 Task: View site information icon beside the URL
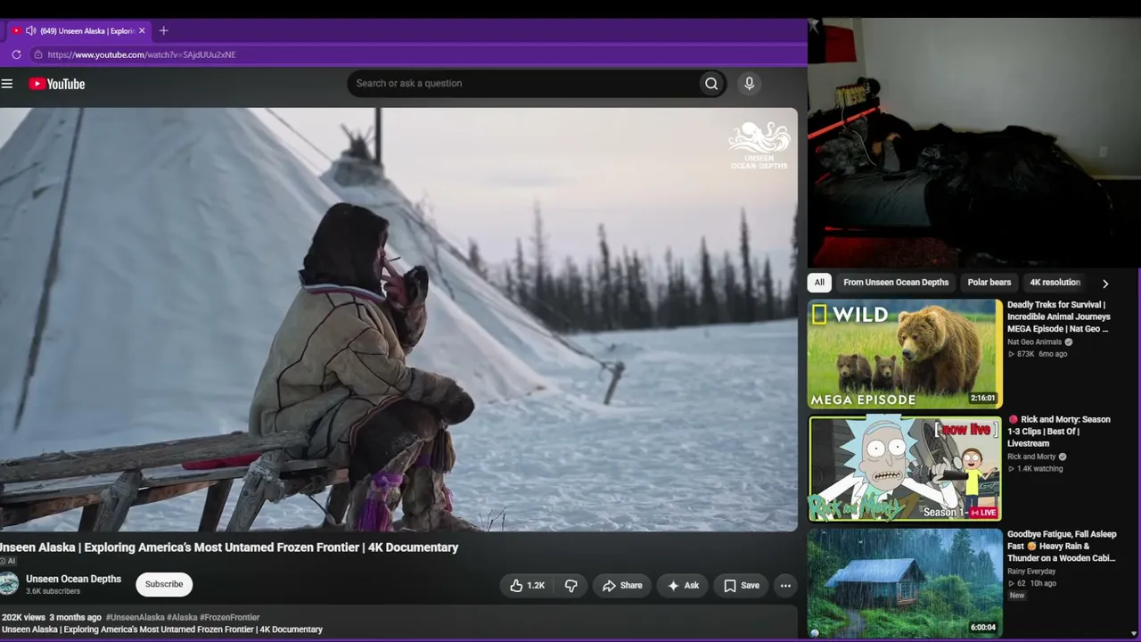click(x=37, y=54)
